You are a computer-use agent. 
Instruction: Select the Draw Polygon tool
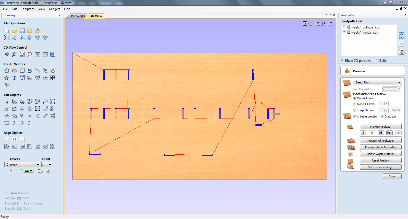pyautogui.click(x=53, y=71)
